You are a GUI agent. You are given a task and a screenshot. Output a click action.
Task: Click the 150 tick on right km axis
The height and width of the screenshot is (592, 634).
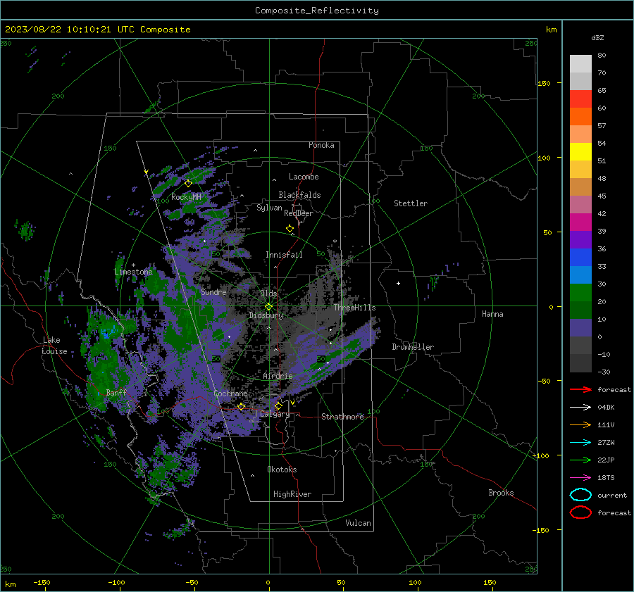[x=545, y=83]
